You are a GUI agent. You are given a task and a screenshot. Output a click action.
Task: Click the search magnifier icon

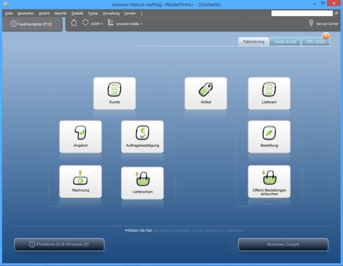click(336, 13)
